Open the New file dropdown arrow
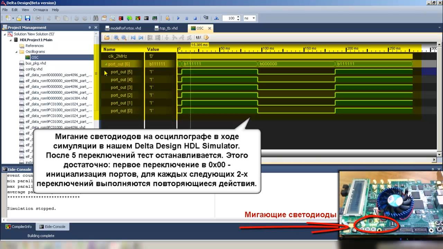This screenshot has width=443, height=249. pos(13,18)
